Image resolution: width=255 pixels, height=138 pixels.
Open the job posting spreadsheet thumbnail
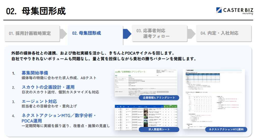pos(146,117)
